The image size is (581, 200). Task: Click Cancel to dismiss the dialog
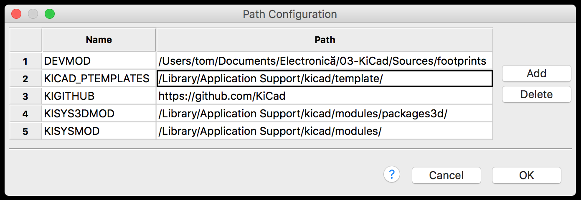coord(446,175)
